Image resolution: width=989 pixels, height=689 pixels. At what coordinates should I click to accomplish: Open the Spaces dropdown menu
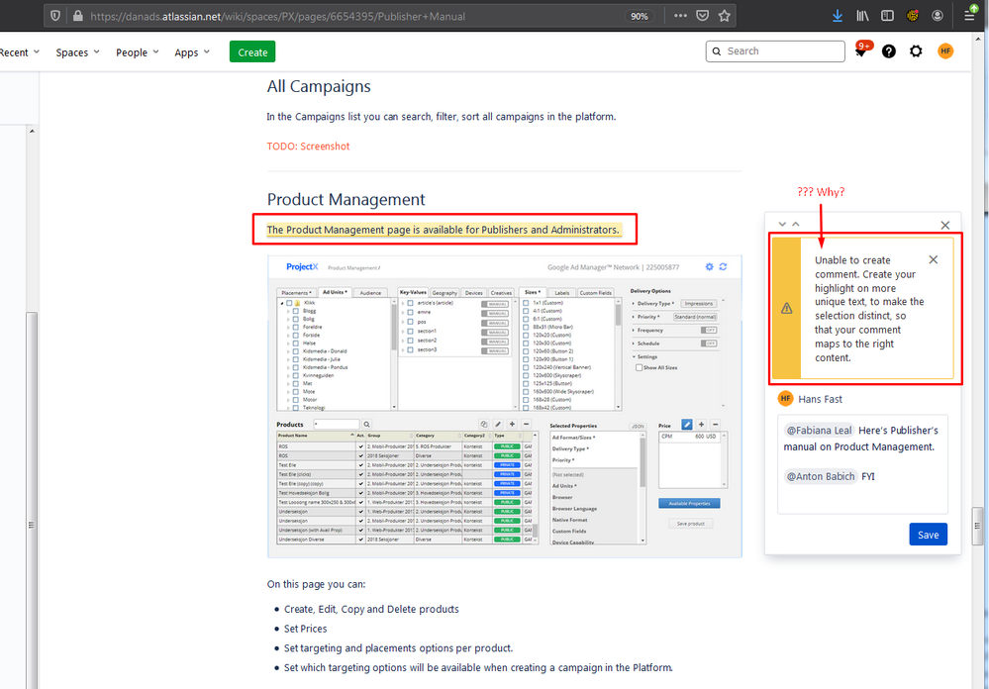tap(77, 52)
